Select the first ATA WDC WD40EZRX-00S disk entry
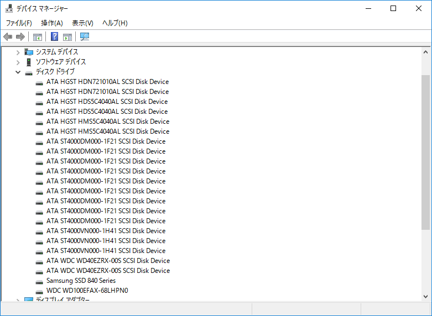 pos(108,261)
